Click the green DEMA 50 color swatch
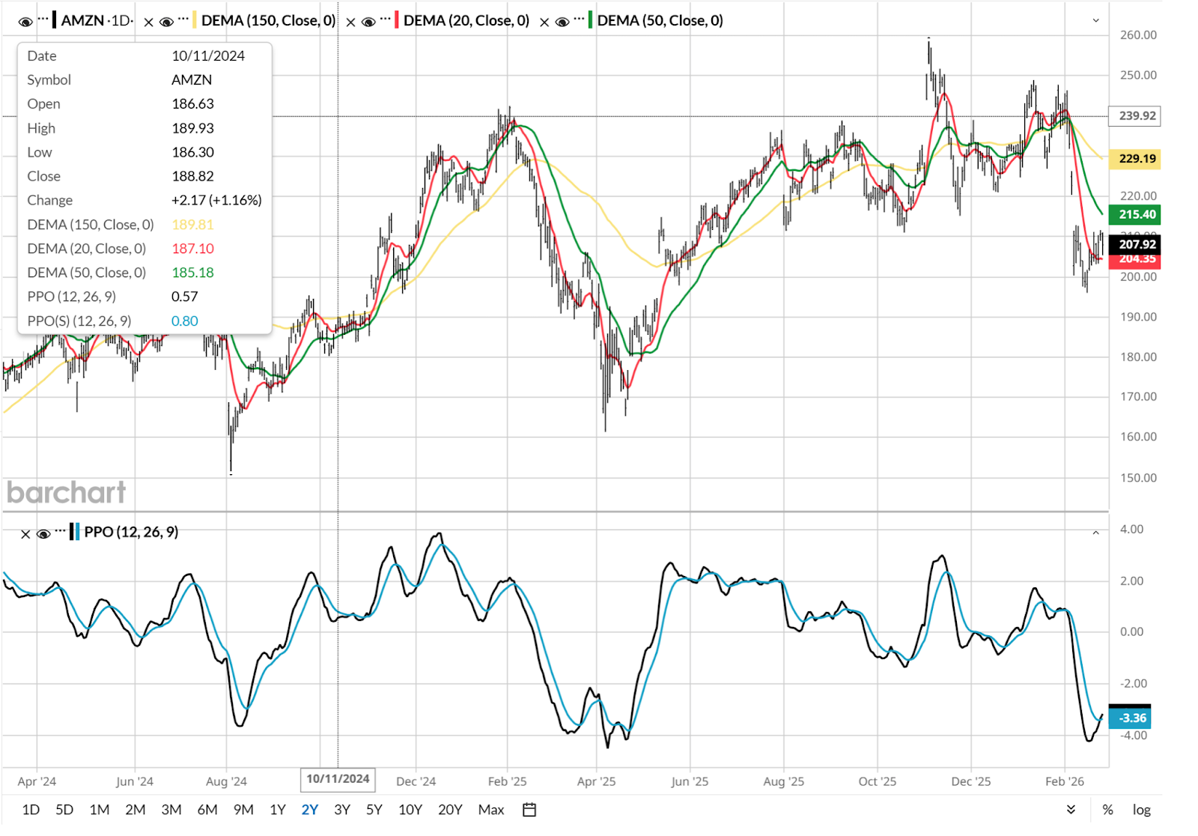This screenshot has width=1198, height=836. 590,20
